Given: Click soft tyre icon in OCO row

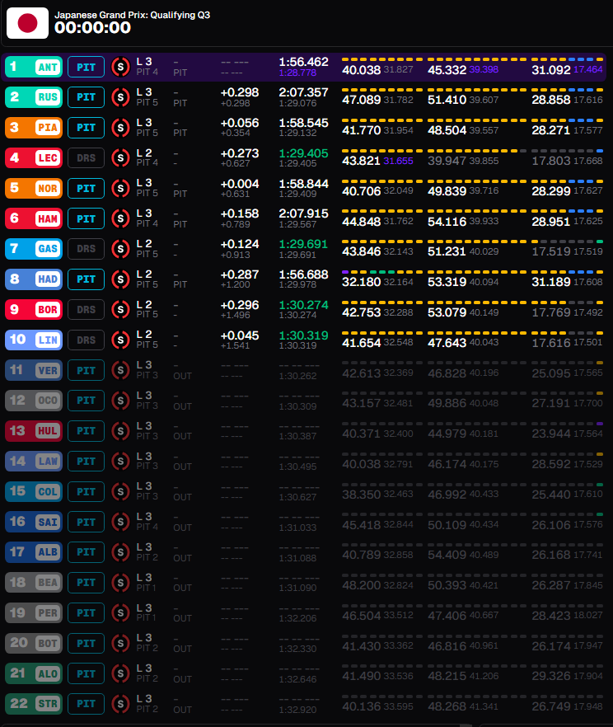Looking at the screenshot, I should (120, 401).
